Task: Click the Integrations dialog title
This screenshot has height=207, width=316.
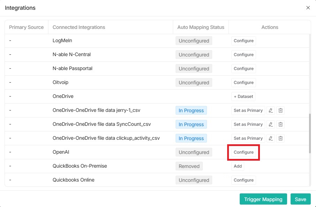Action: coord(20,8)
